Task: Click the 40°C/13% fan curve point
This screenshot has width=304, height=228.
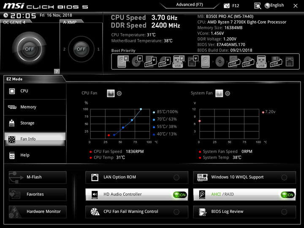Action: (114, 135)
